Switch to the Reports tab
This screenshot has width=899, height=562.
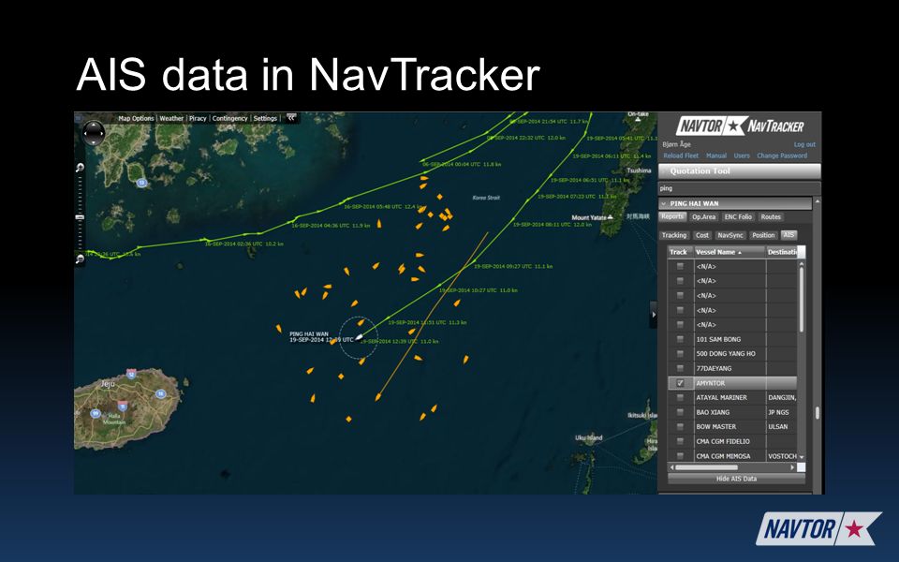tap(672, 216)
